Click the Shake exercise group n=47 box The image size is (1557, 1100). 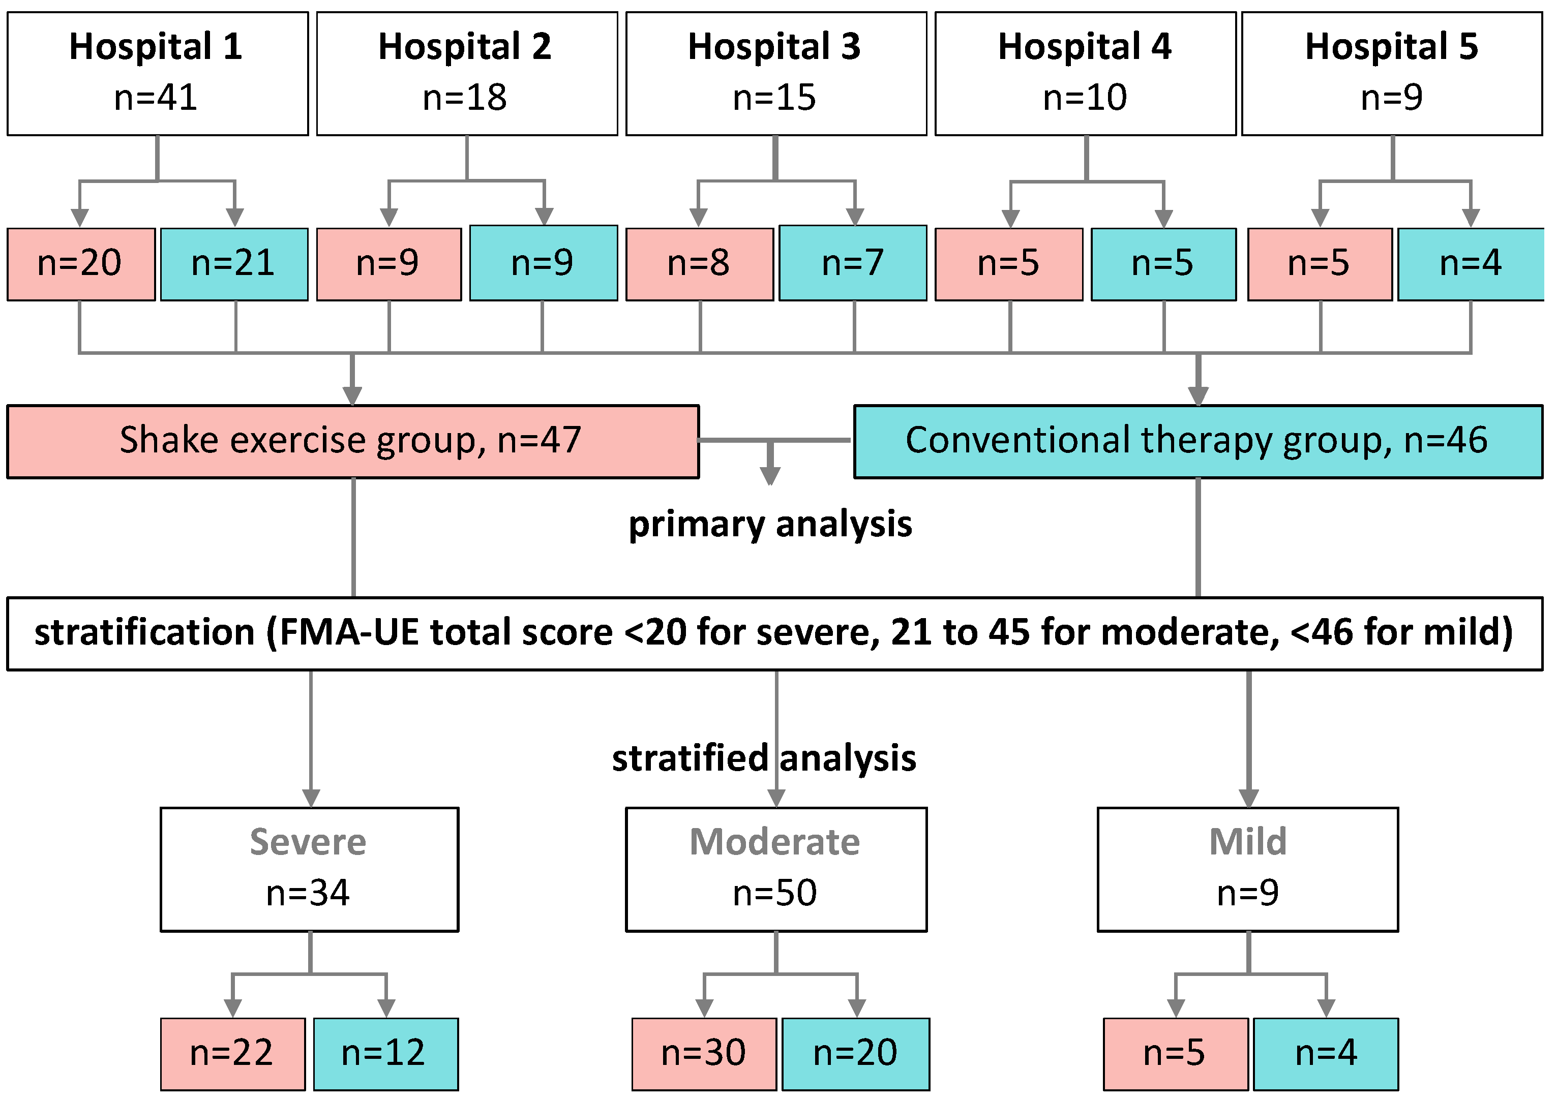[353, 442]
